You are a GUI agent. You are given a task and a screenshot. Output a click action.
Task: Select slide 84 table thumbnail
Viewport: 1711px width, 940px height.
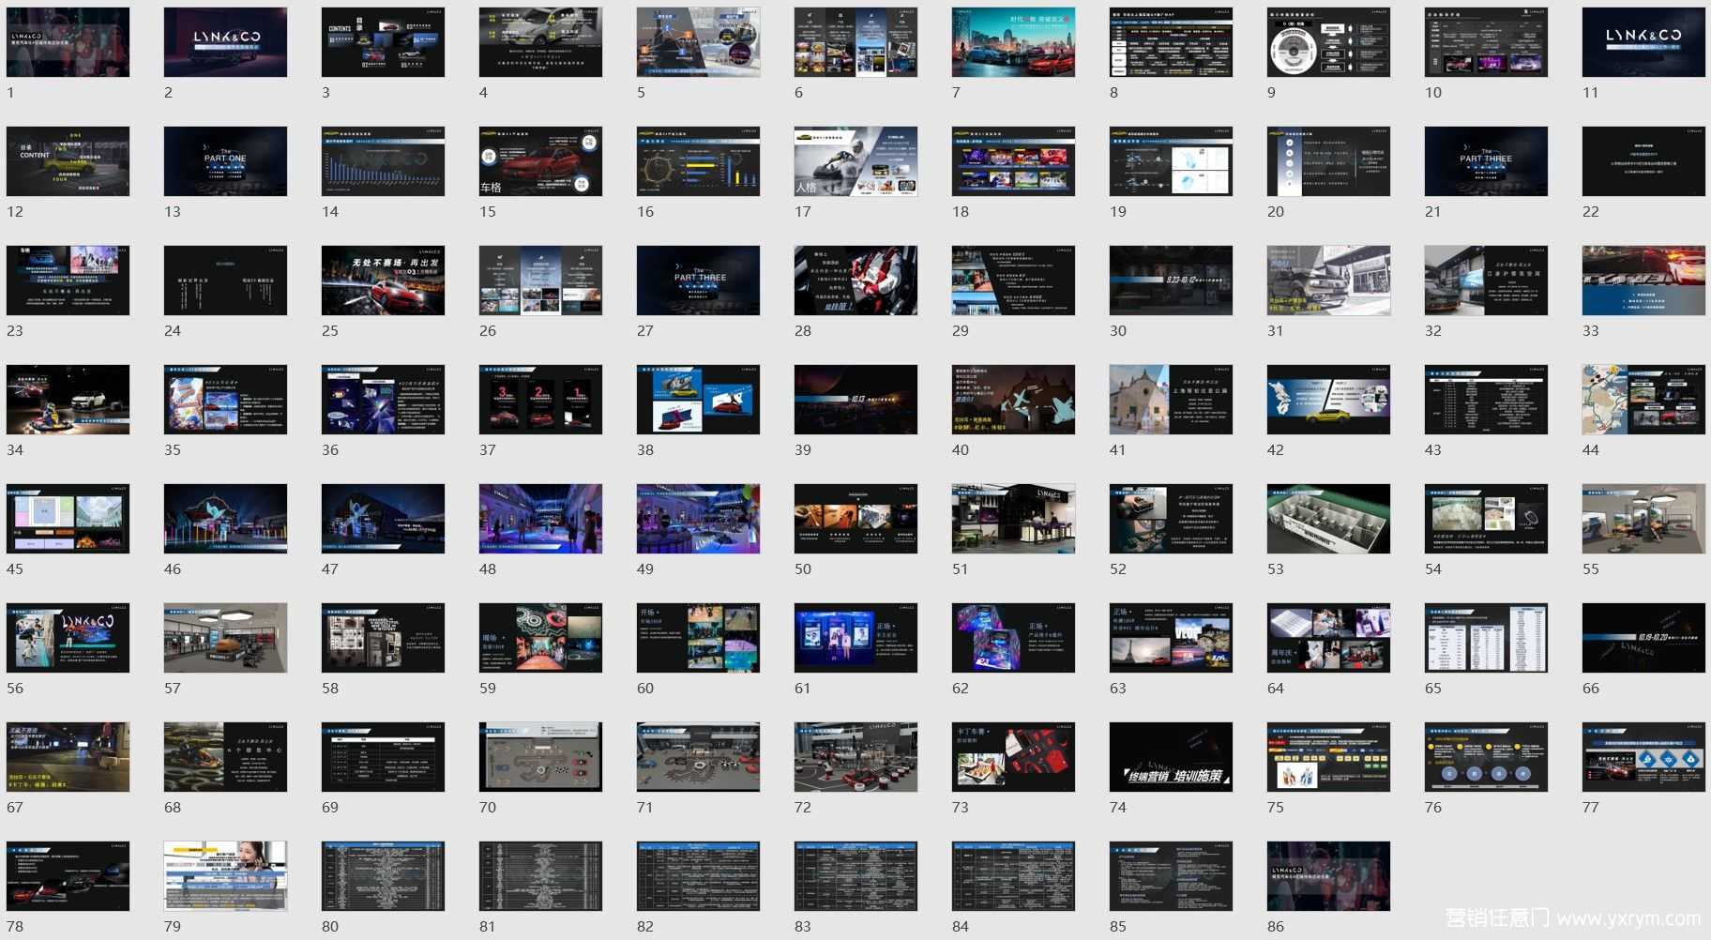[x=1013, y=876]
